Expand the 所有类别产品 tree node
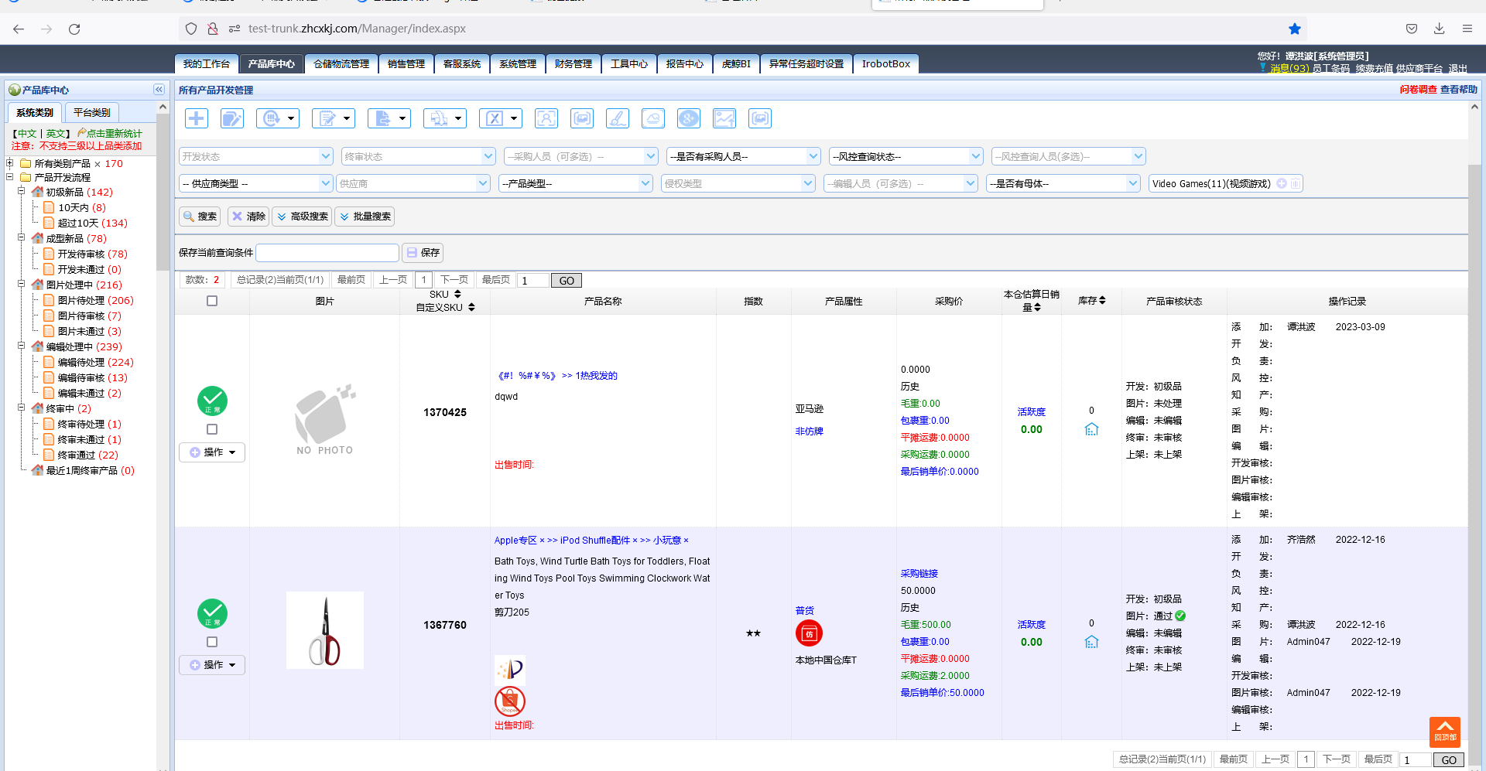Image resolution: width=1486 pixels, height=771 pixels. [9, 163]
